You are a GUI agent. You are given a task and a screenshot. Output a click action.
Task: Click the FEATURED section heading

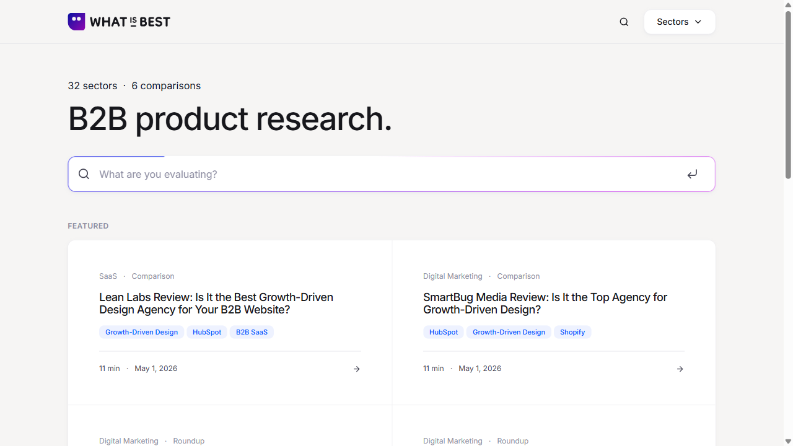(88, 226)
